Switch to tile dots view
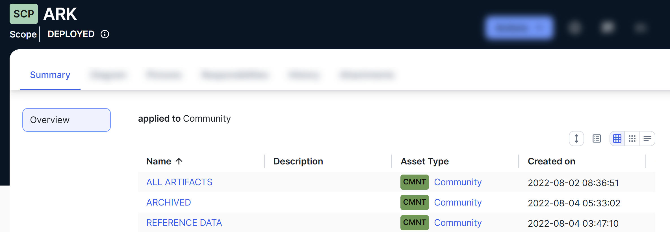Screen dimensions: 670x232 (632, 139)
